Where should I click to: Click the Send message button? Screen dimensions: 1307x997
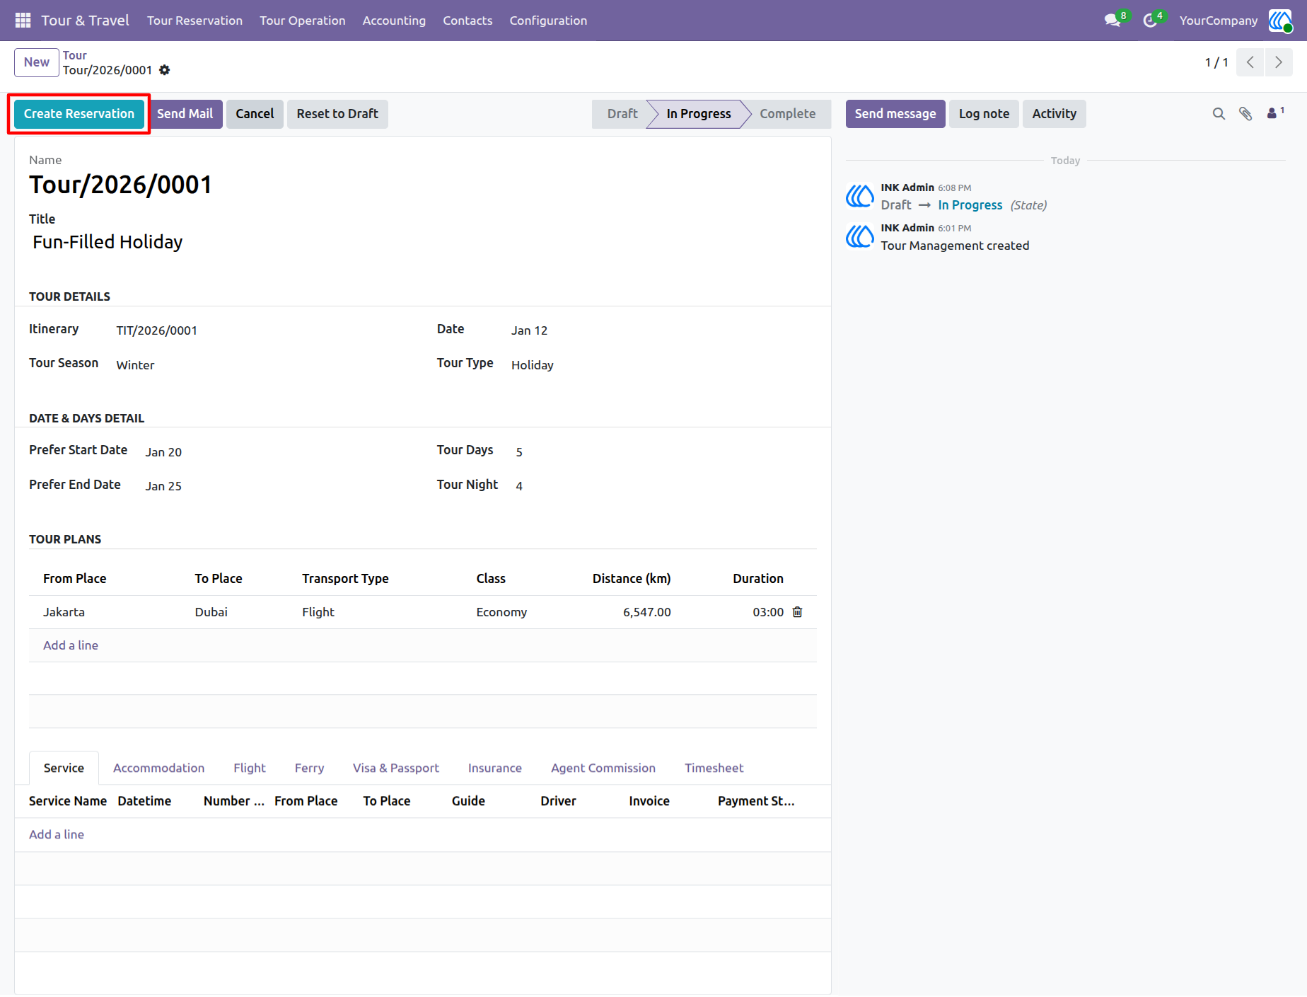coord(895,114)
